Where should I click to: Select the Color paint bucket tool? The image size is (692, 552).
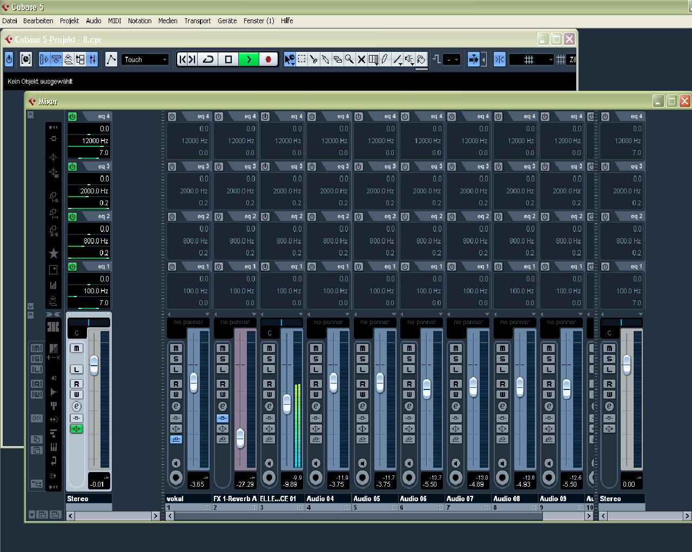421,59
